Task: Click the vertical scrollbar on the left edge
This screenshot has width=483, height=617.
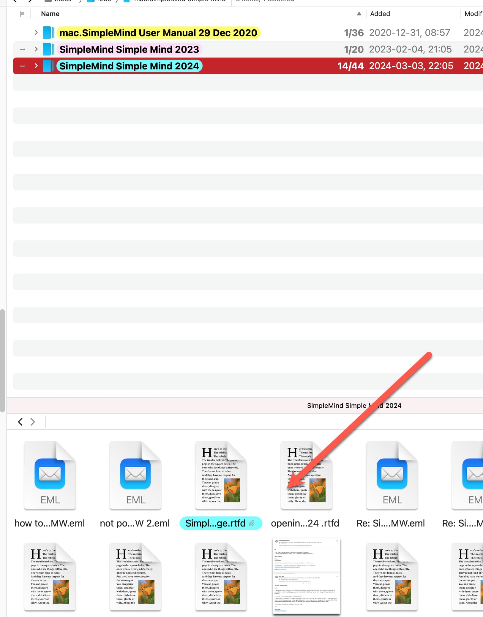Action: (x=2, y=360)
